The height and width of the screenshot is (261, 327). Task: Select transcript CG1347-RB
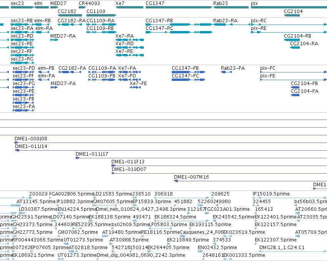tap(159, 21)
